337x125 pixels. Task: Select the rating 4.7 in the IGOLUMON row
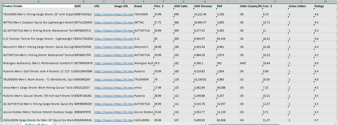pos(326,118)
